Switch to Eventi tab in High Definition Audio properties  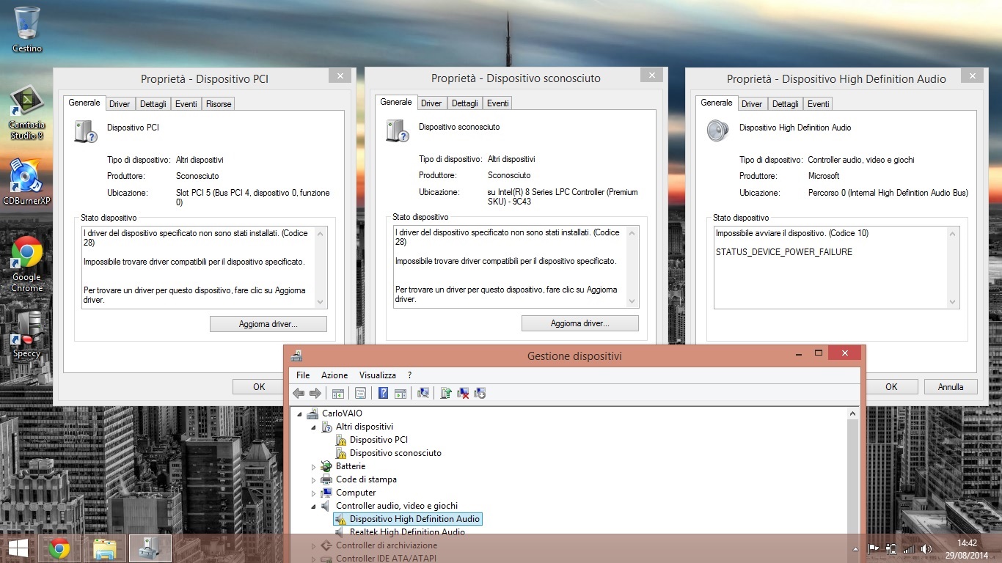pos(819,104)
